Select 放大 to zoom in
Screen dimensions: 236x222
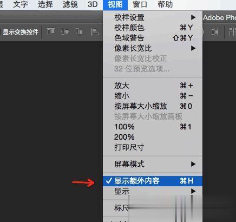pyautogui.click(x=153, y=86)
